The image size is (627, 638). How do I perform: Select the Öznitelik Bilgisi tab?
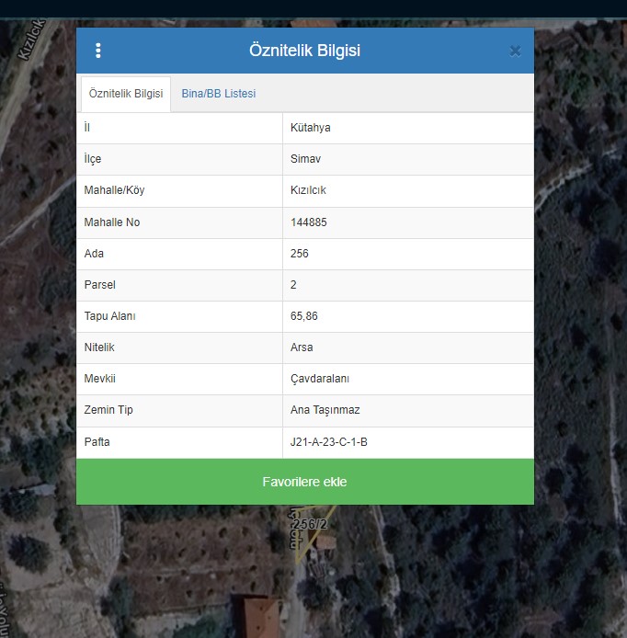point(126,94)
